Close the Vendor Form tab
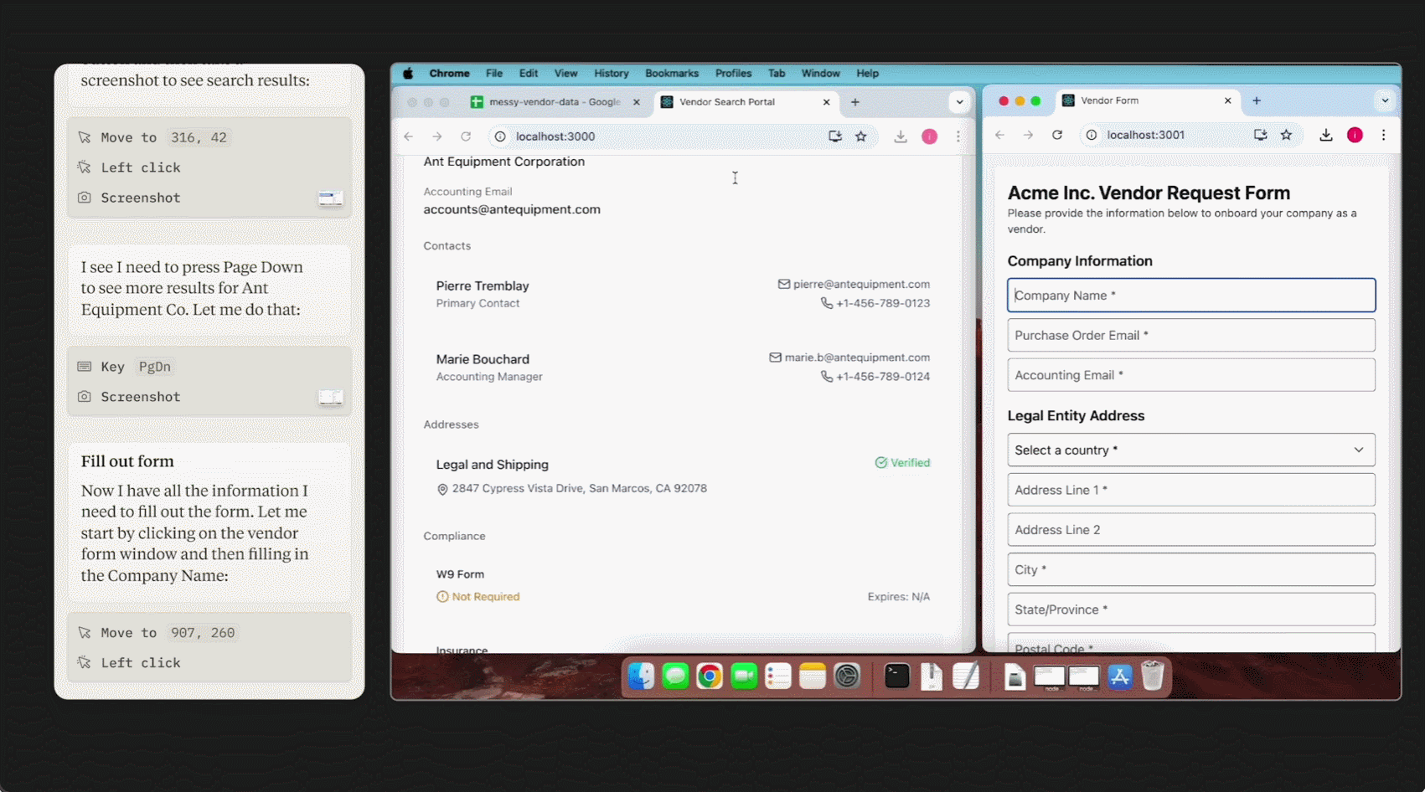This screenshot has height=792, width=1425. 1228,100
